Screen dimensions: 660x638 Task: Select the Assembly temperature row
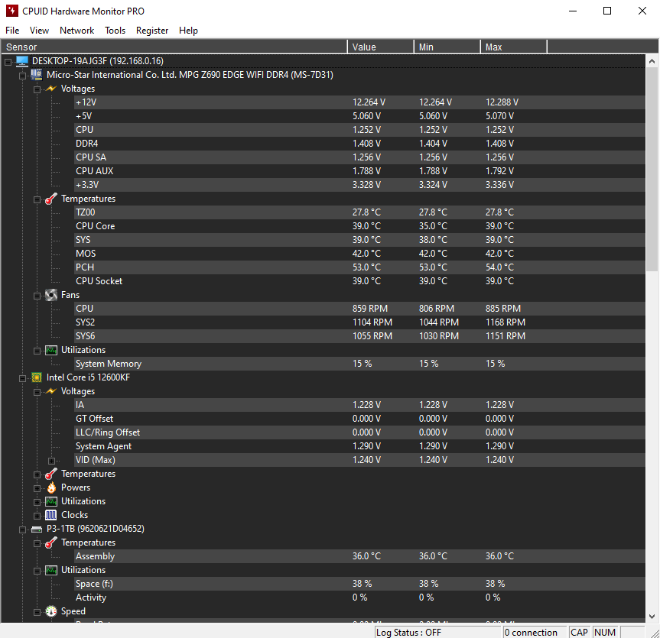359,556
